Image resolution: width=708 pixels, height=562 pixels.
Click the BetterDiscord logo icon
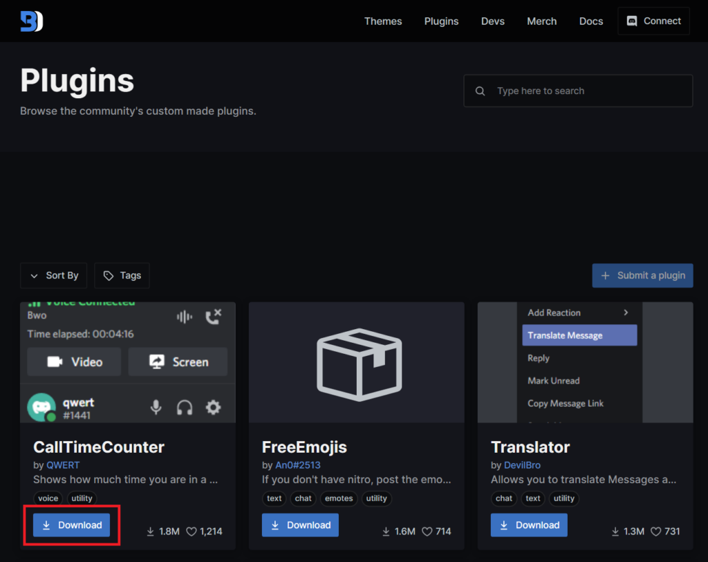[31, 21]
